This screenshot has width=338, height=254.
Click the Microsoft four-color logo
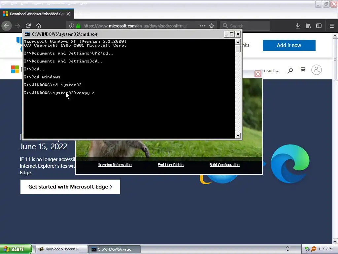15,69
